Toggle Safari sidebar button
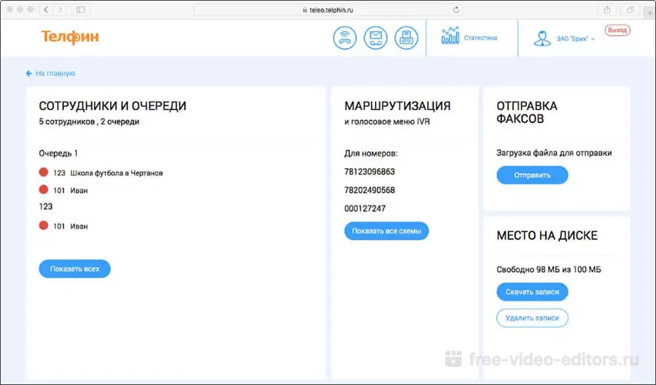This screenshot has width=656, height=385. pyautogui.click(x=80, y=9)
